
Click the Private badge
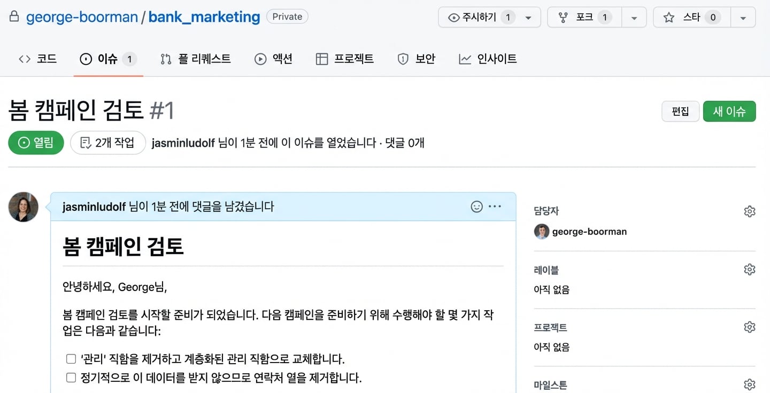(x=287, y=17)
